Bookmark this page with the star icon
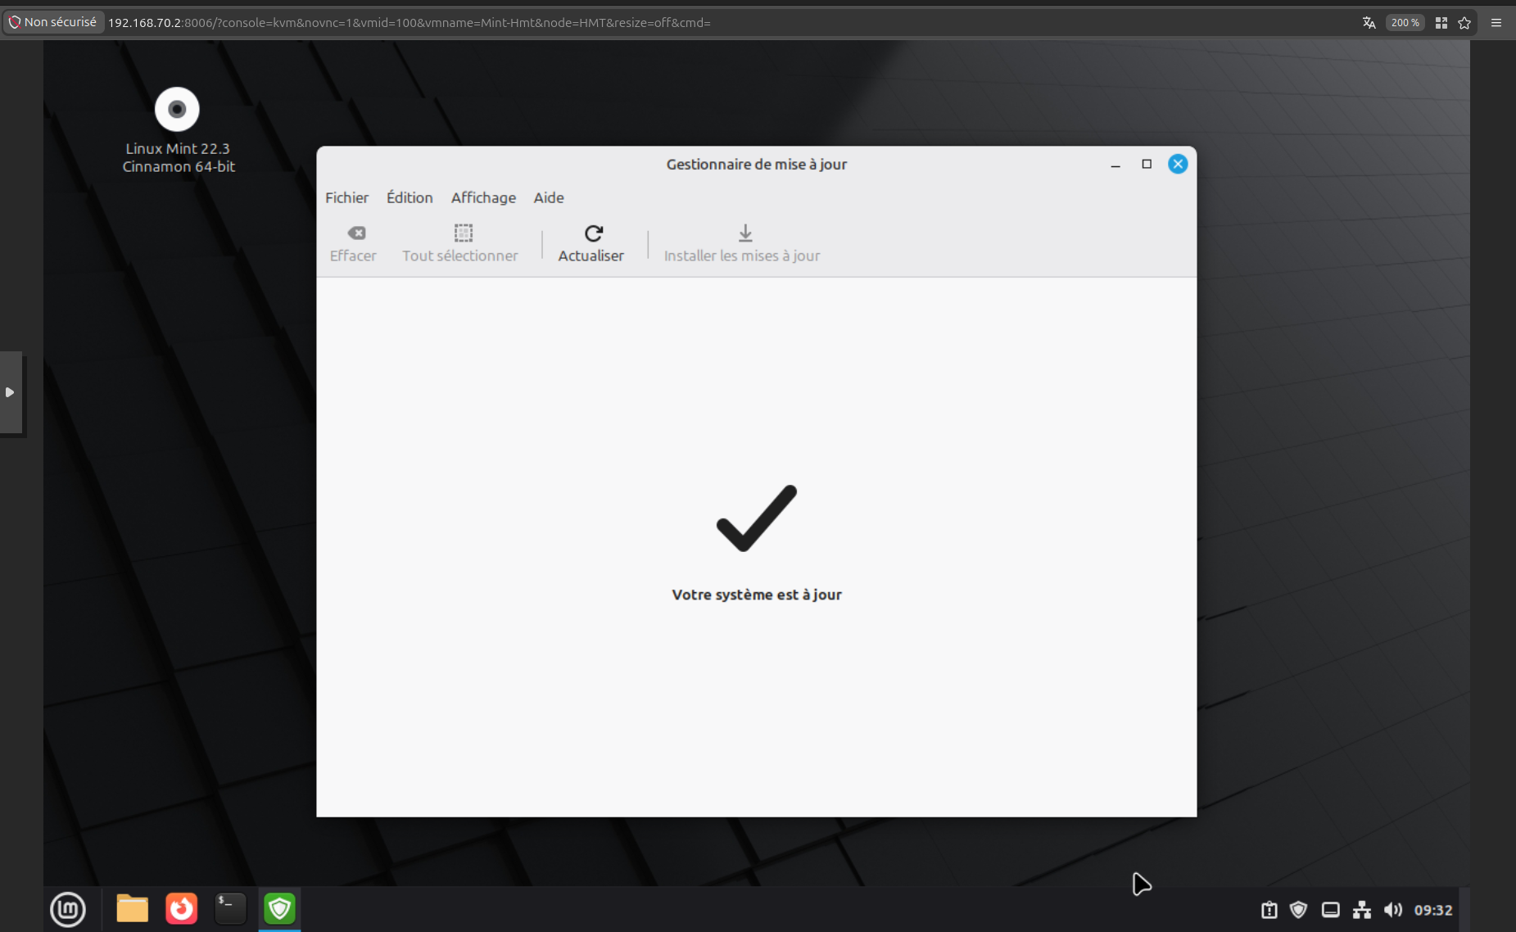Viewport: 1516px width, 932px height. pos(1464,23)
